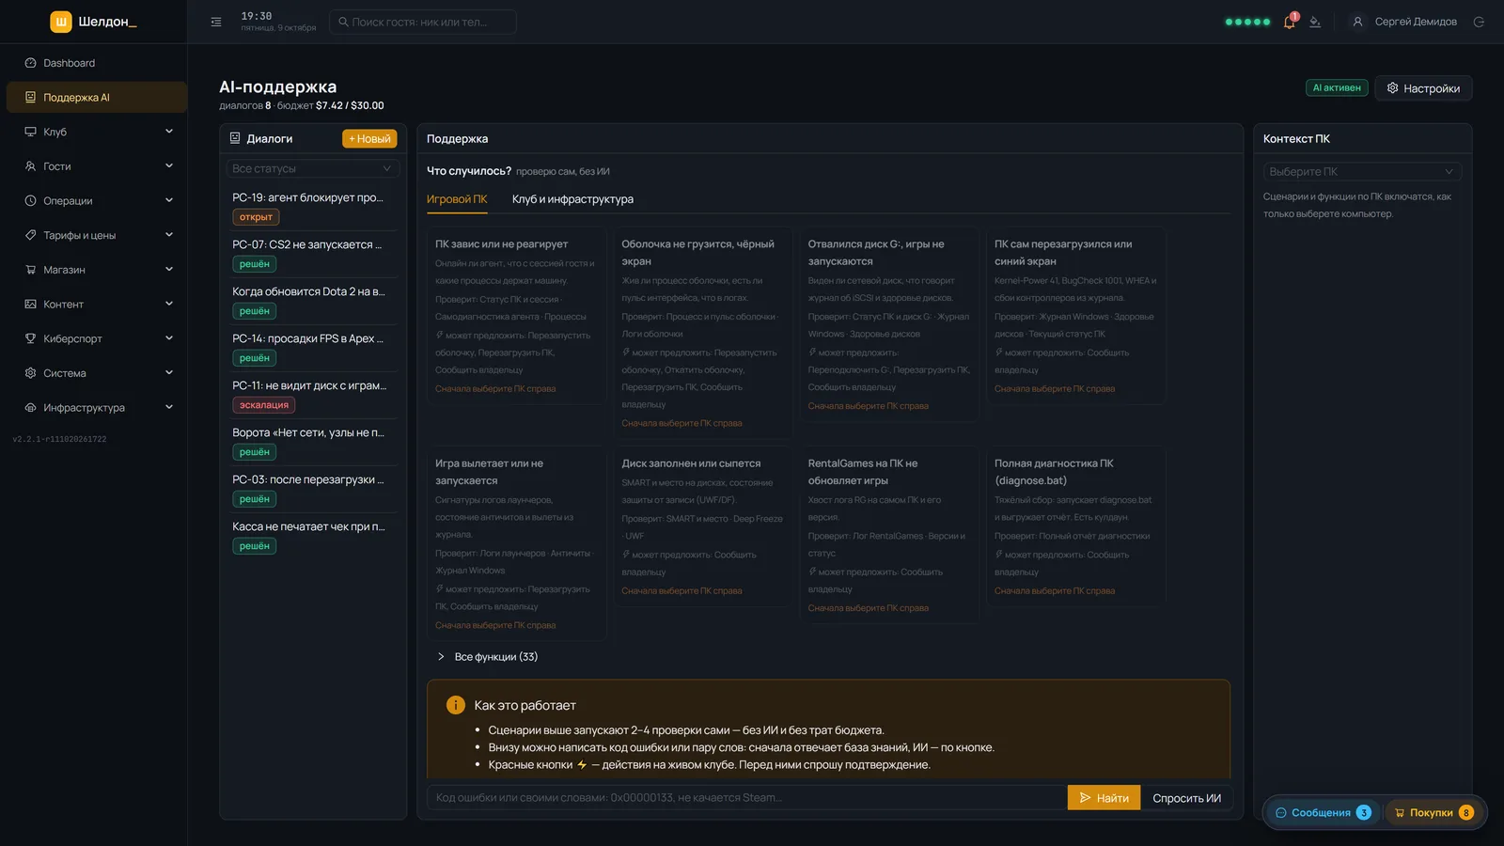Viewport: 1504px width, 846px height.
Task: Click the AI активен status badge
Action: click(1337, 87)
